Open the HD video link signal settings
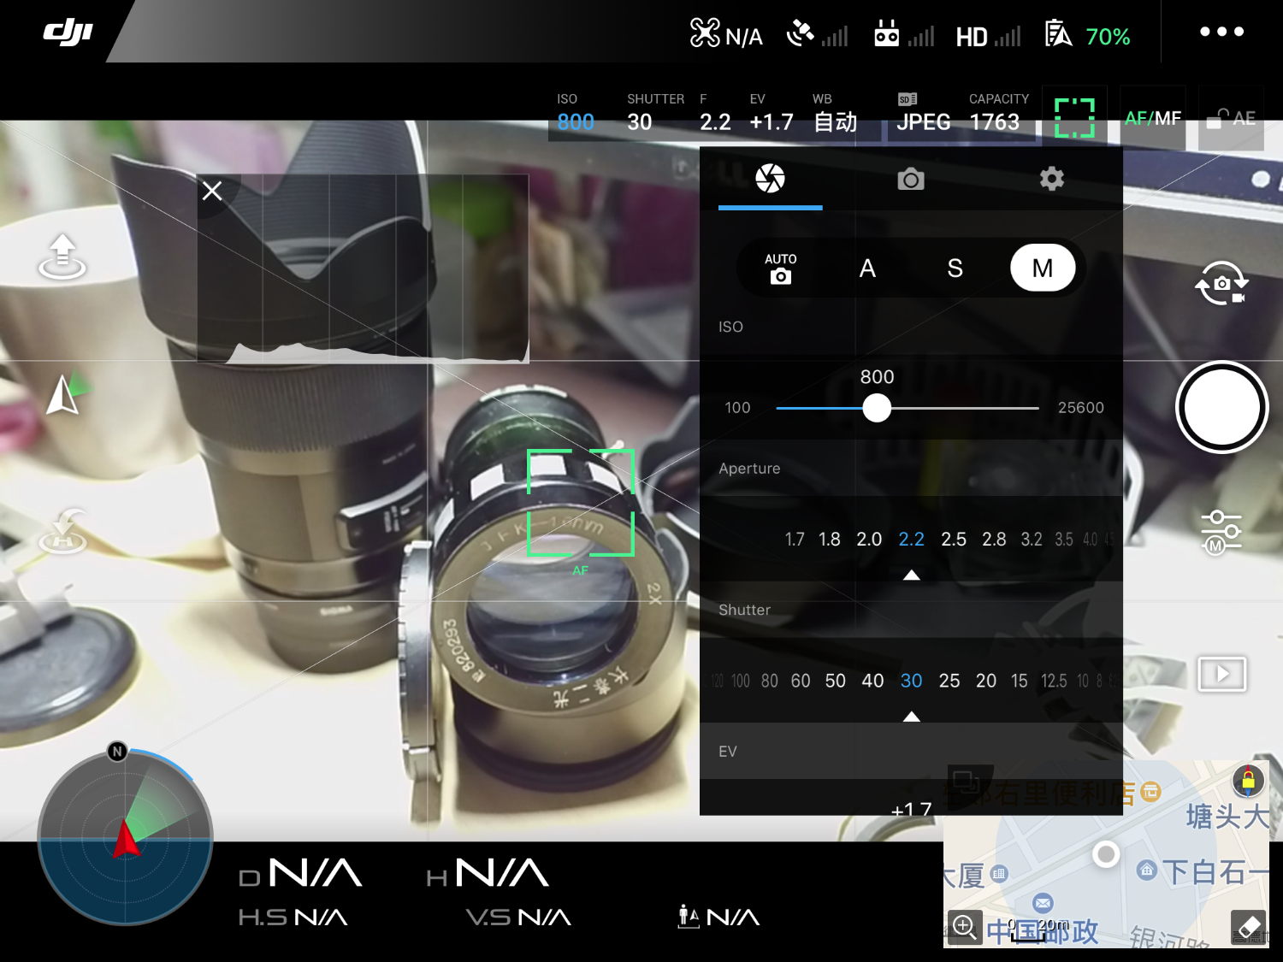This screenshot has height=962, width=1283. click(988, 36)
